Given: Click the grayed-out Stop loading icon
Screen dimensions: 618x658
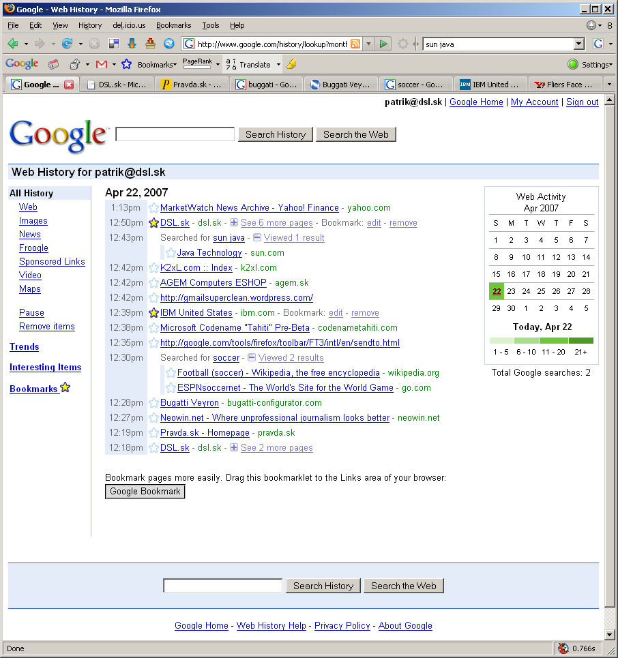Looking at the screenshot, I should tap(94, 44).
